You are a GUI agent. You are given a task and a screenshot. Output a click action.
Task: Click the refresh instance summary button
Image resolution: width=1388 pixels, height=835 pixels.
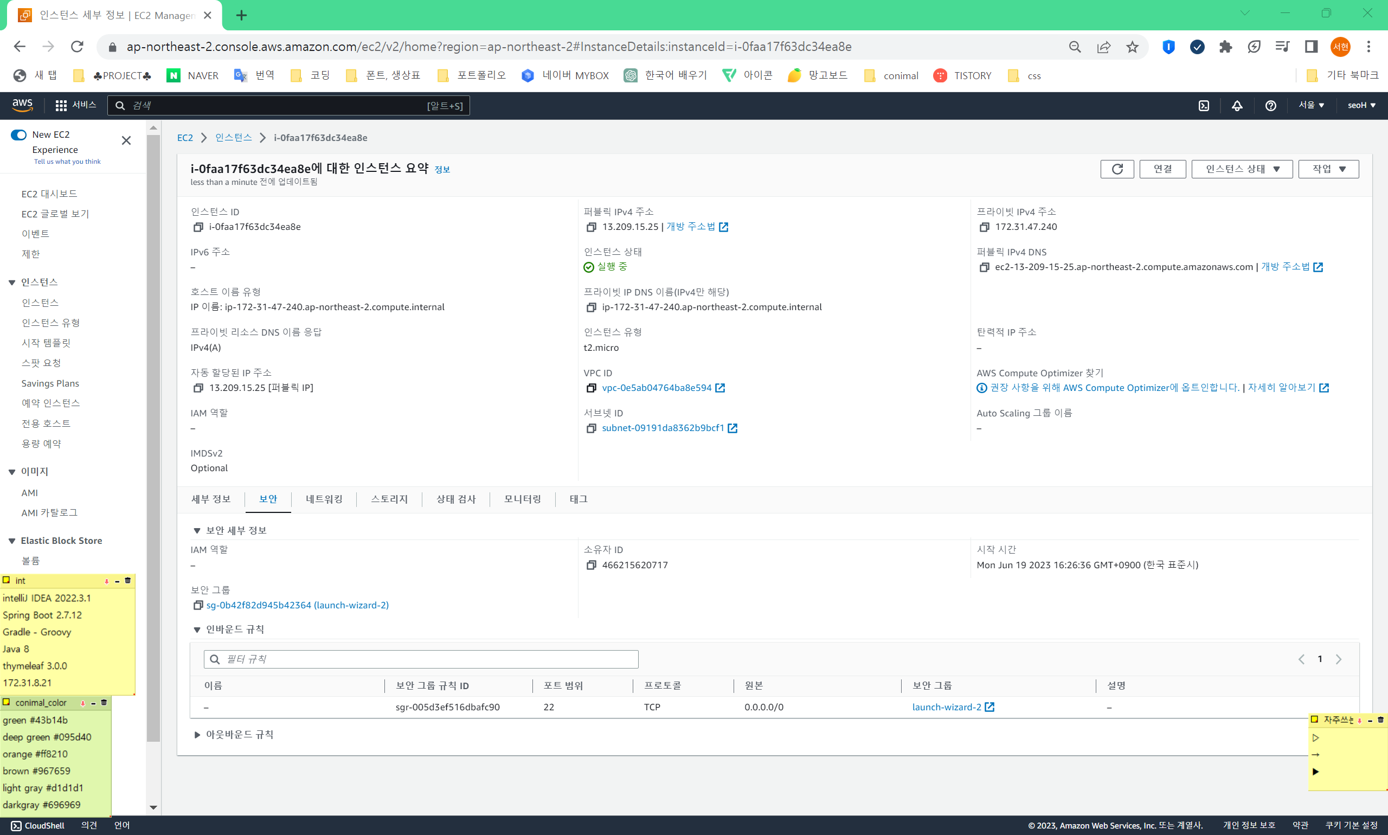pos(1117,169)
